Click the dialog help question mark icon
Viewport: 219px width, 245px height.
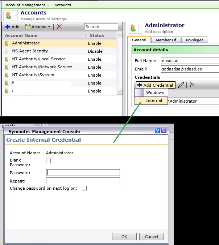[157, 130]
